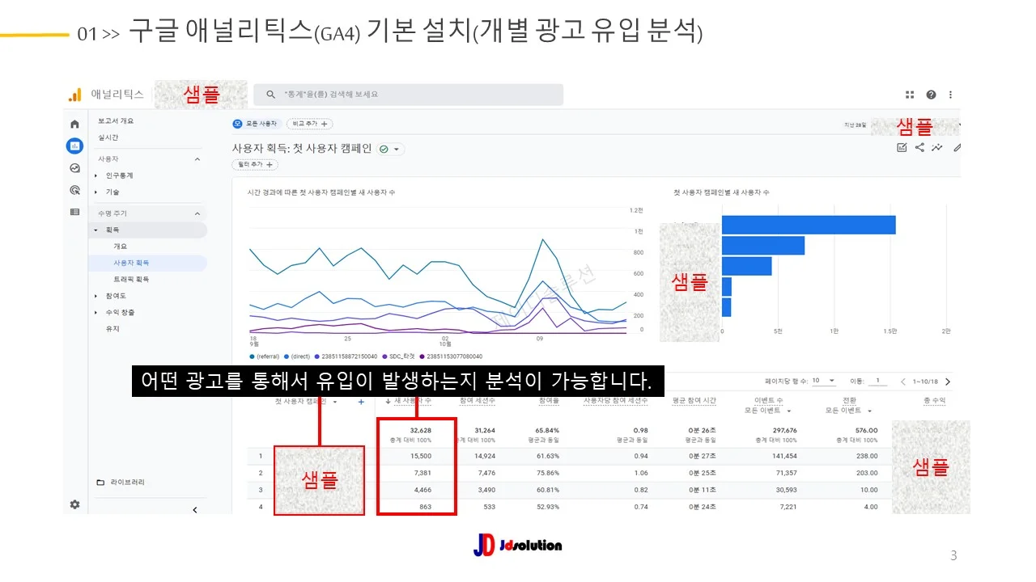Screen dimensions: 1036x582
Task: Toggle the (direct) legend series
Action: [297, 356]
